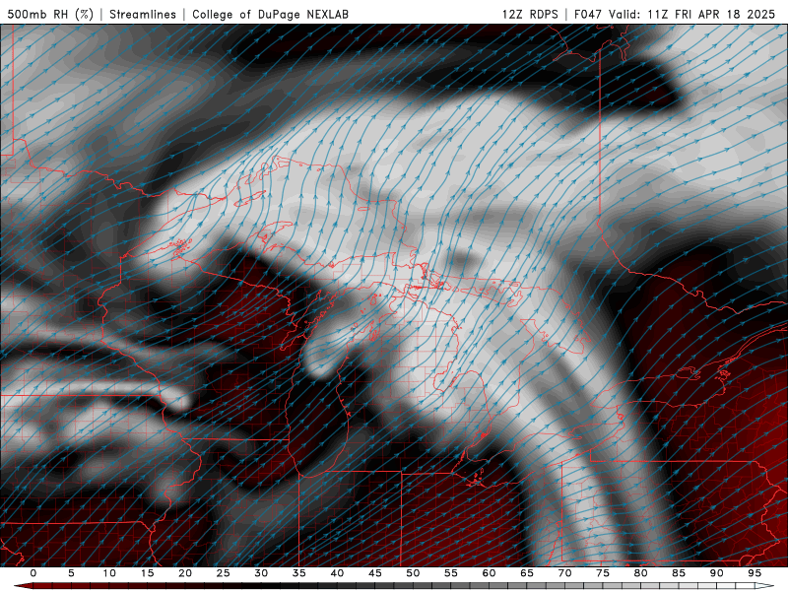Click the colorbar label '45'
This screenshot has height=591, width=788.
coord(375,573)
